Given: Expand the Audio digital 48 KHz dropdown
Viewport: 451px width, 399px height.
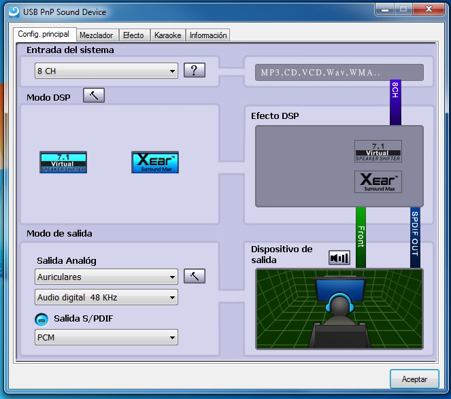Looking at the screenshot, I should [106, 297].
